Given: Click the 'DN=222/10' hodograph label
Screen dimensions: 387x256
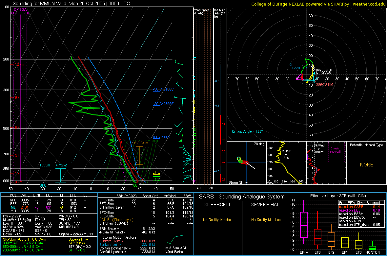Looking at the screenshot, I should click(323, 70).
